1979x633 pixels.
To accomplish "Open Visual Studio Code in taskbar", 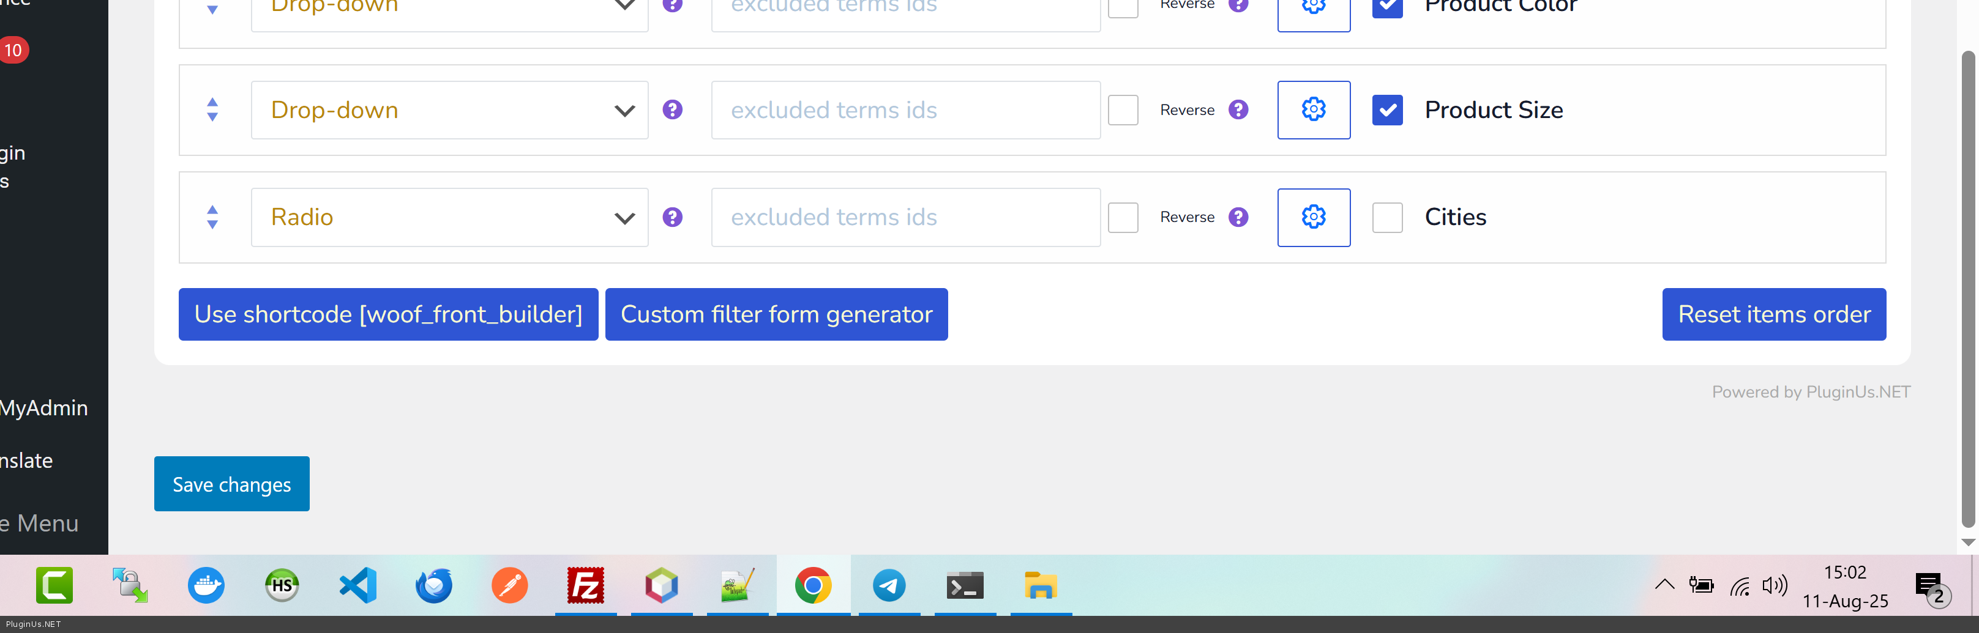I will click(358, 586).
